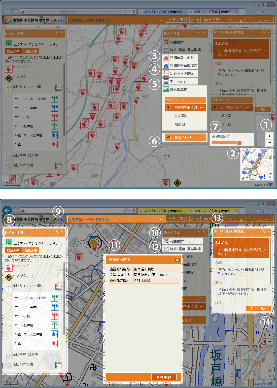Viewport: 277px width, 388px height.
Task: Click the 背景図選択 landscape icon
Action: click(166, 89)
